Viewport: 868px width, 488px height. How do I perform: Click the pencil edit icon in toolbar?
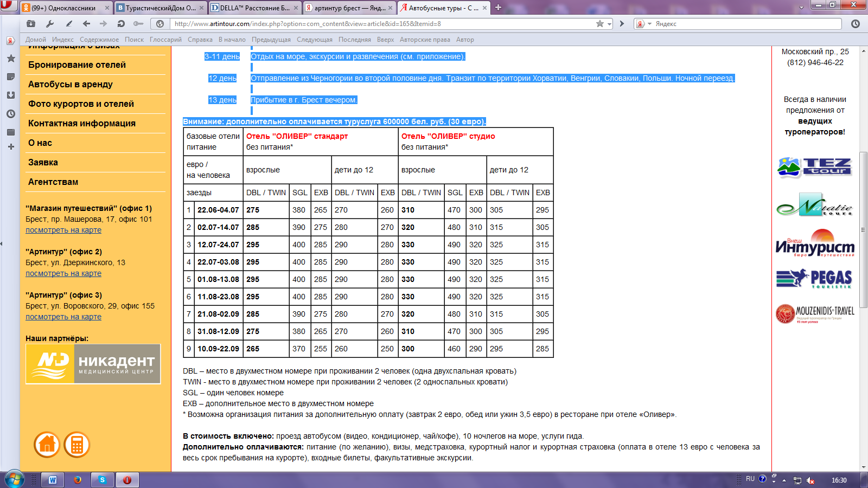click(69, 24)
